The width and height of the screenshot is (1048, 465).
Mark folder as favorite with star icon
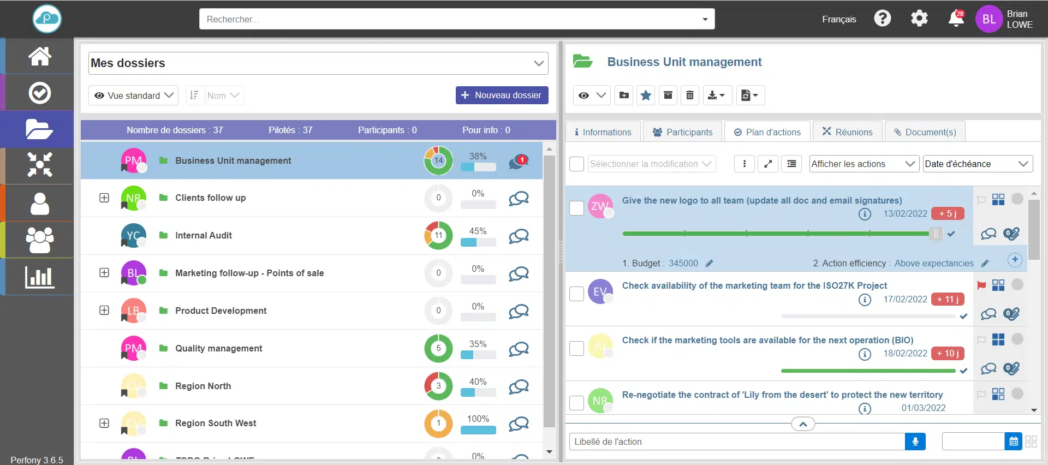pos(646,96)
